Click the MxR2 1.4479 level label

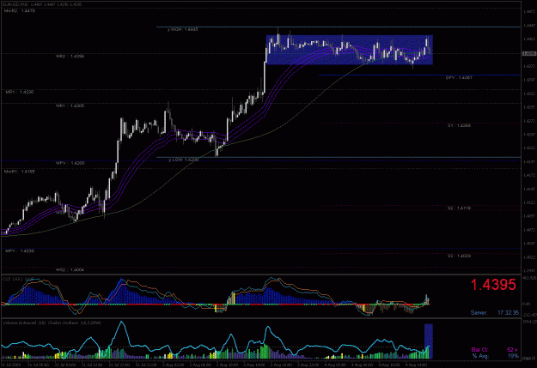pos(20,11)
